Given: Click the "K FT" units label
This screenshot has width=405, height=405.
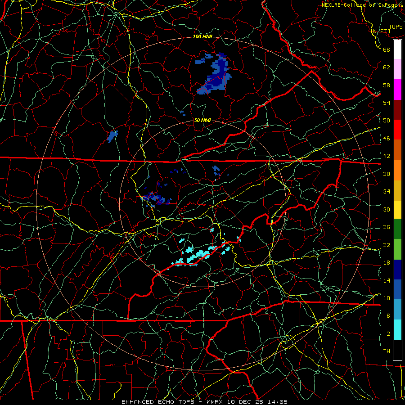Looking at the screenshot, I should click(x=381, y=31).
